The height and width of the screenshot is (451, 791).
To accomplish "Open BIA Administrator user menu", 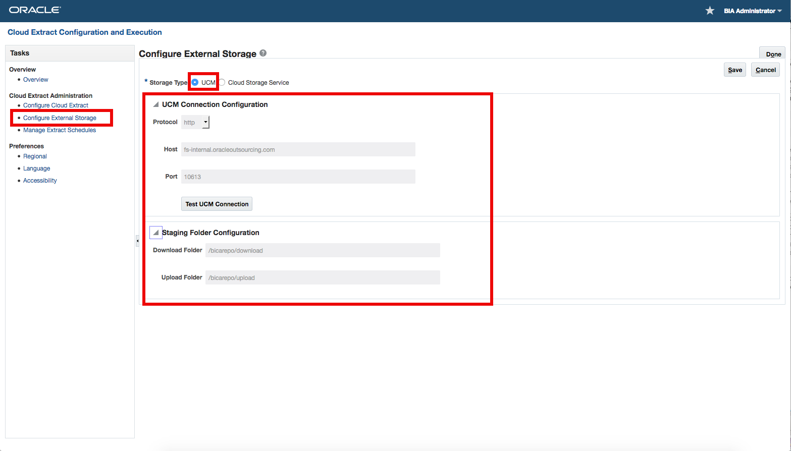I will pos(752,11).
